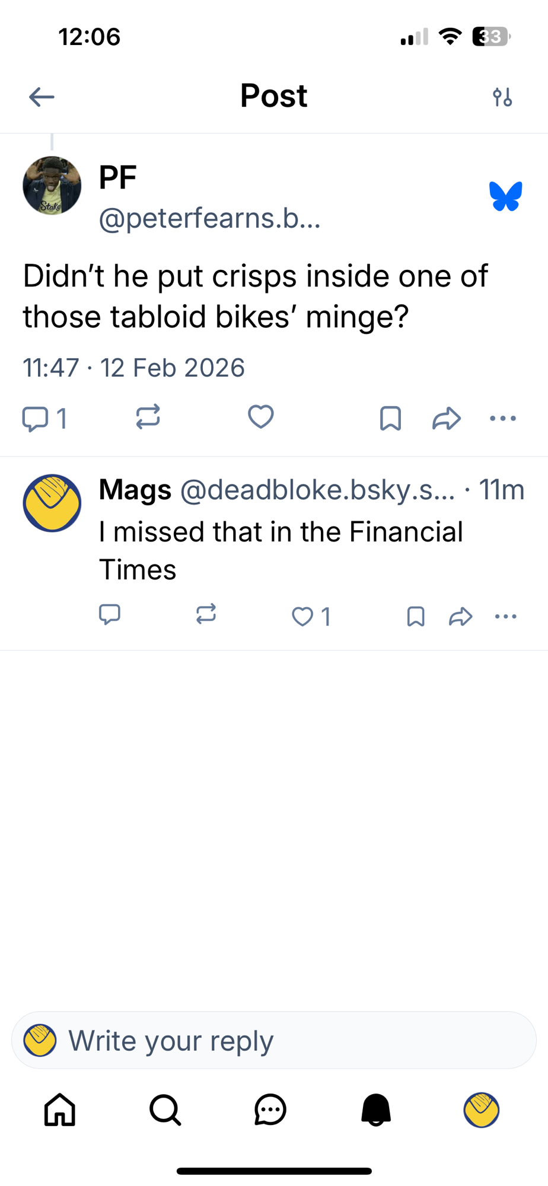This screenshot has width=548, height=1186.
Task: Open the Notifications bell tab
Action: pyautogui.click(x=376, y=1110)
